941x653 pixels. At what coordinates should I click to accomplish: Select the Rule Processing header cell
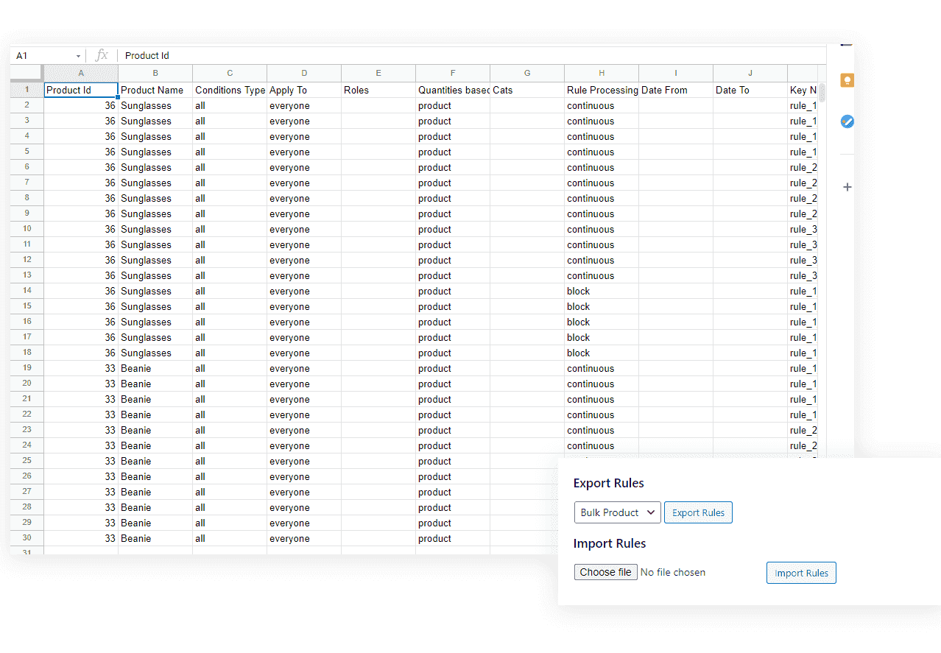(x=602, y=90)
